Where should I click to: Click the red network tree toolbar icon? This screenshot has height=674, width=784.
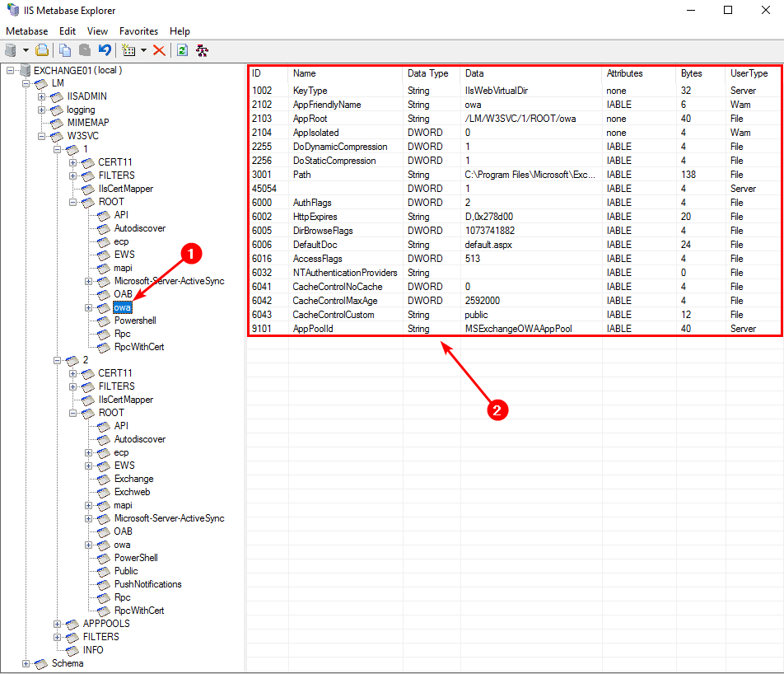tap(202, 50)
